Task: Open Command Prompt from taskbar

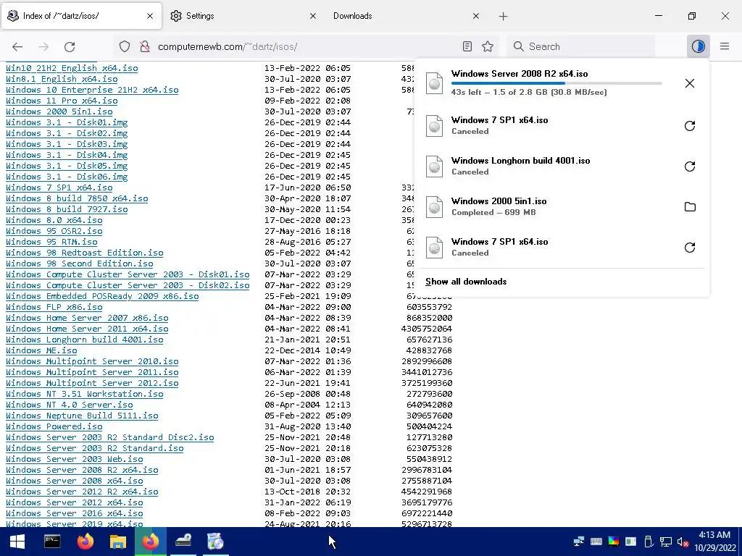Action: (52, 542)
